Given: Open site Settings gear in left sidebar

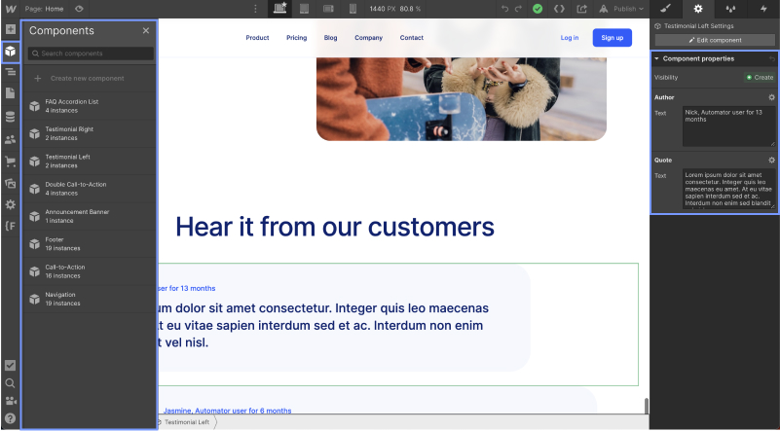Looking at the screenshot, I should click(11, 204).
